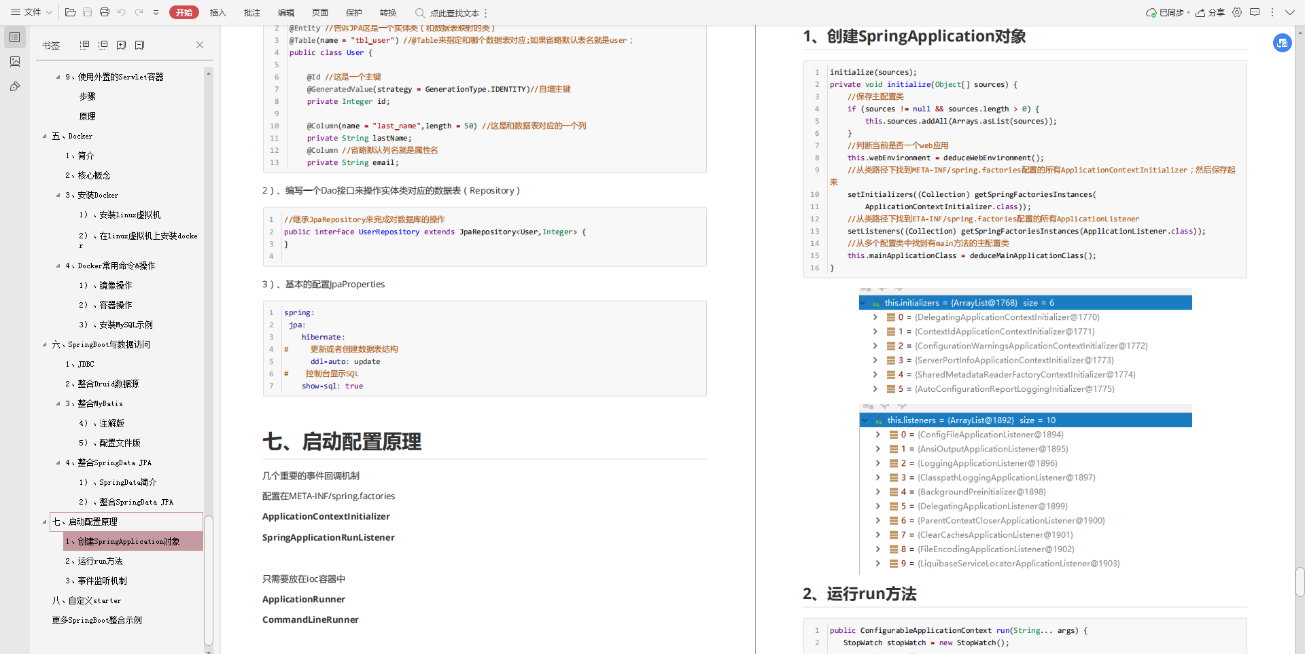Image resolution: width=1305 pixels, height=654 pixels.
Task: Go to bookmark 八、自定义starter
Action: click(x=86, y=600)
